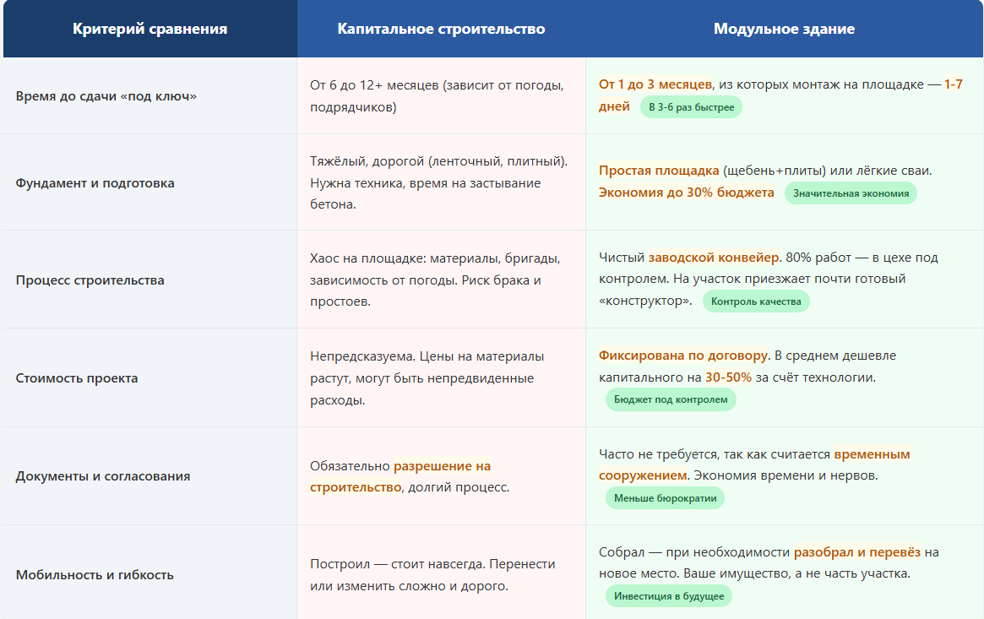Click highlighted text 'разрешение на строительство'
The width and height of the screenshot is (984, 619).
point(400,476)
